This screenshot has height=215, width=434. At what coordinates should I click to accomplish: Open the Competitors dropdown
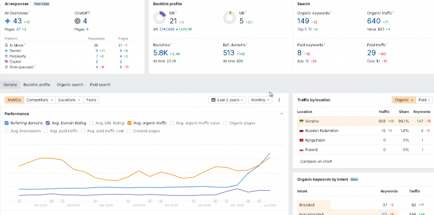(40, 100)
